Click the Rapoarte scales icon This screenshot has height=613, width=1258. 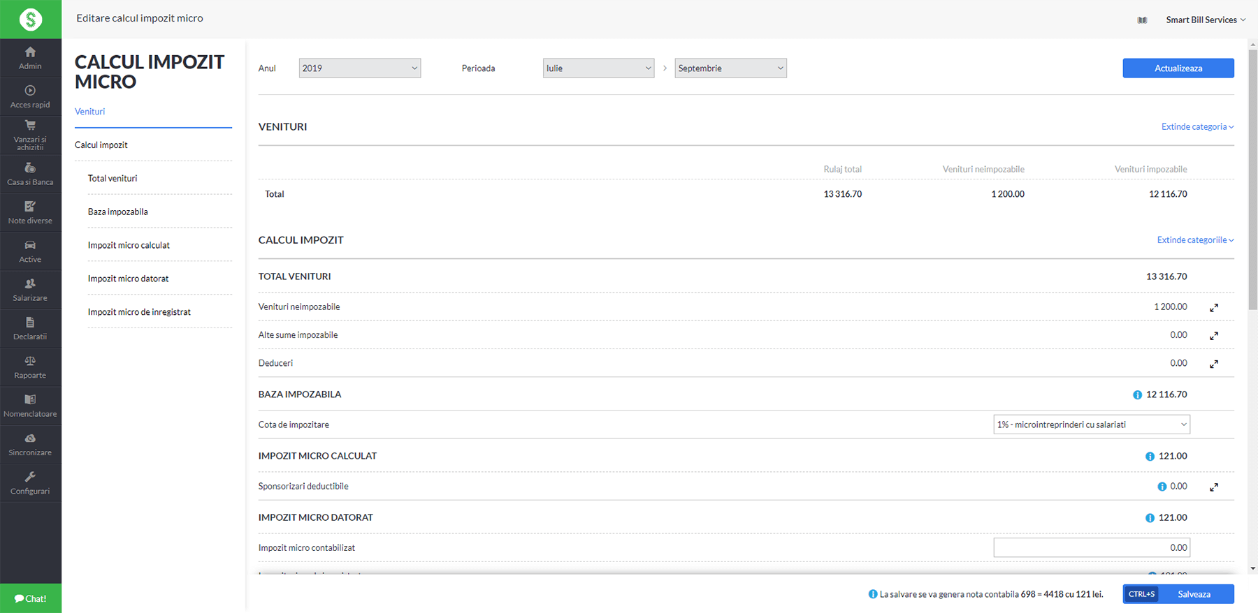(30, 362)
